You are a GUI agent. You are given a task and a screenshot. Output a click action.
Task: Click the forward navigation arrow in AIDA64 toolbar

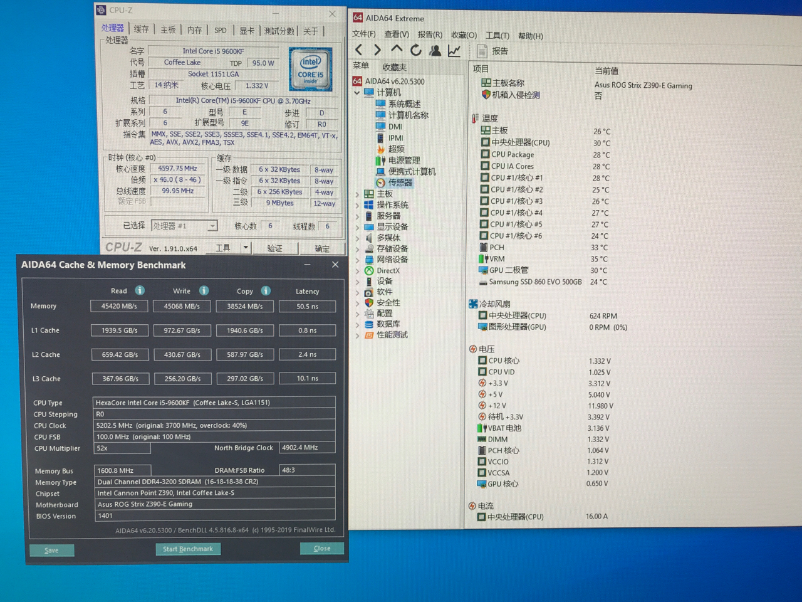377,50
